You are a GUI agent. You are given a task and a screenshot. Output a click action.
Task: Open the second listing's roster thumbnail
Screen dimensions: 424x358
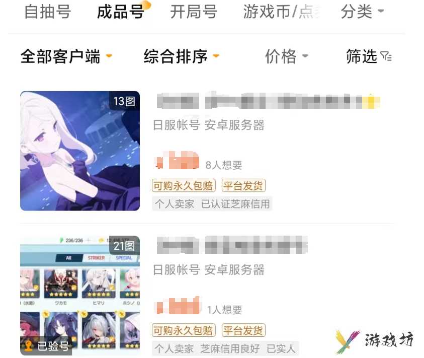pyautogui.click(x=80, y=296)
